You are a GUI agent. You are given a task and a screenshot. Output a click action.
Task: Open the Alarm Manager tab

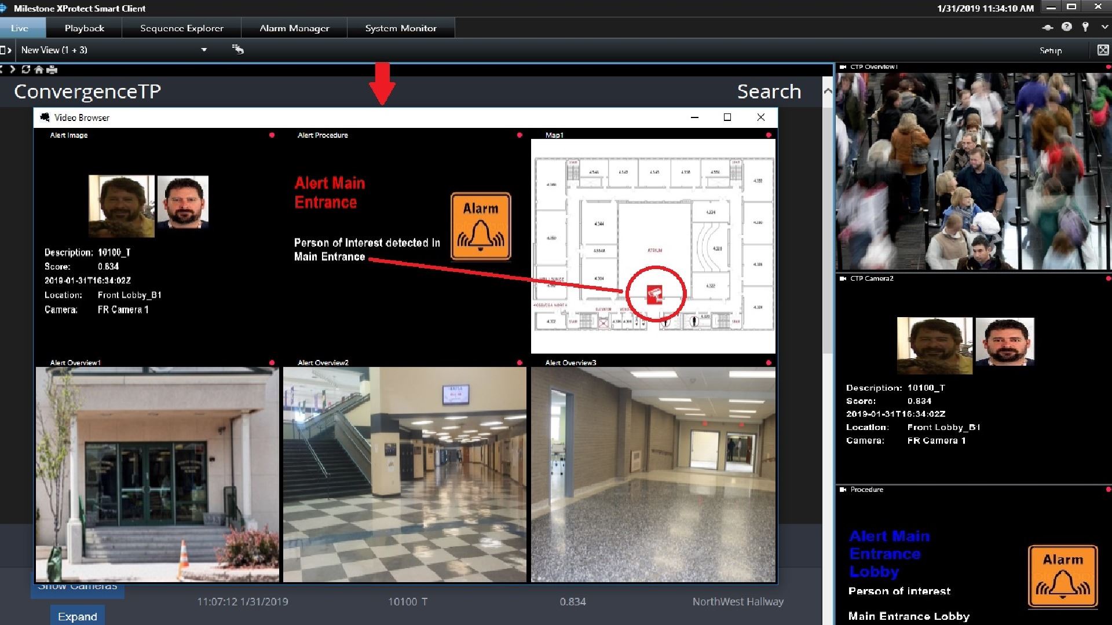(x=294, y=28)
